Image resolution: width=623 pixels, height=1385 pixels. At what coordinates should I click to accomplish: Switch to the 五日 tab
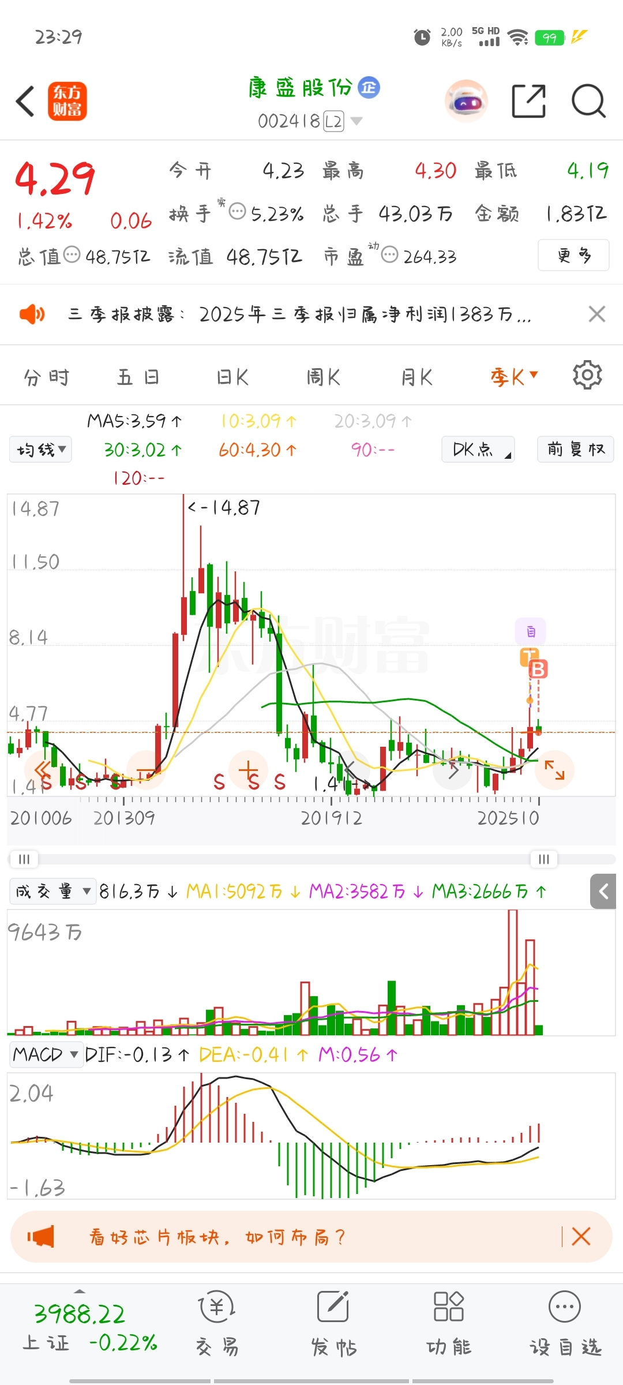click(138, 377)
